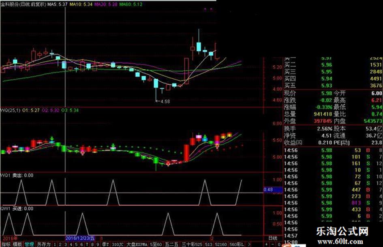
Task: Click the 收益(三) value 0.210
Action: [x=325, y=143]
